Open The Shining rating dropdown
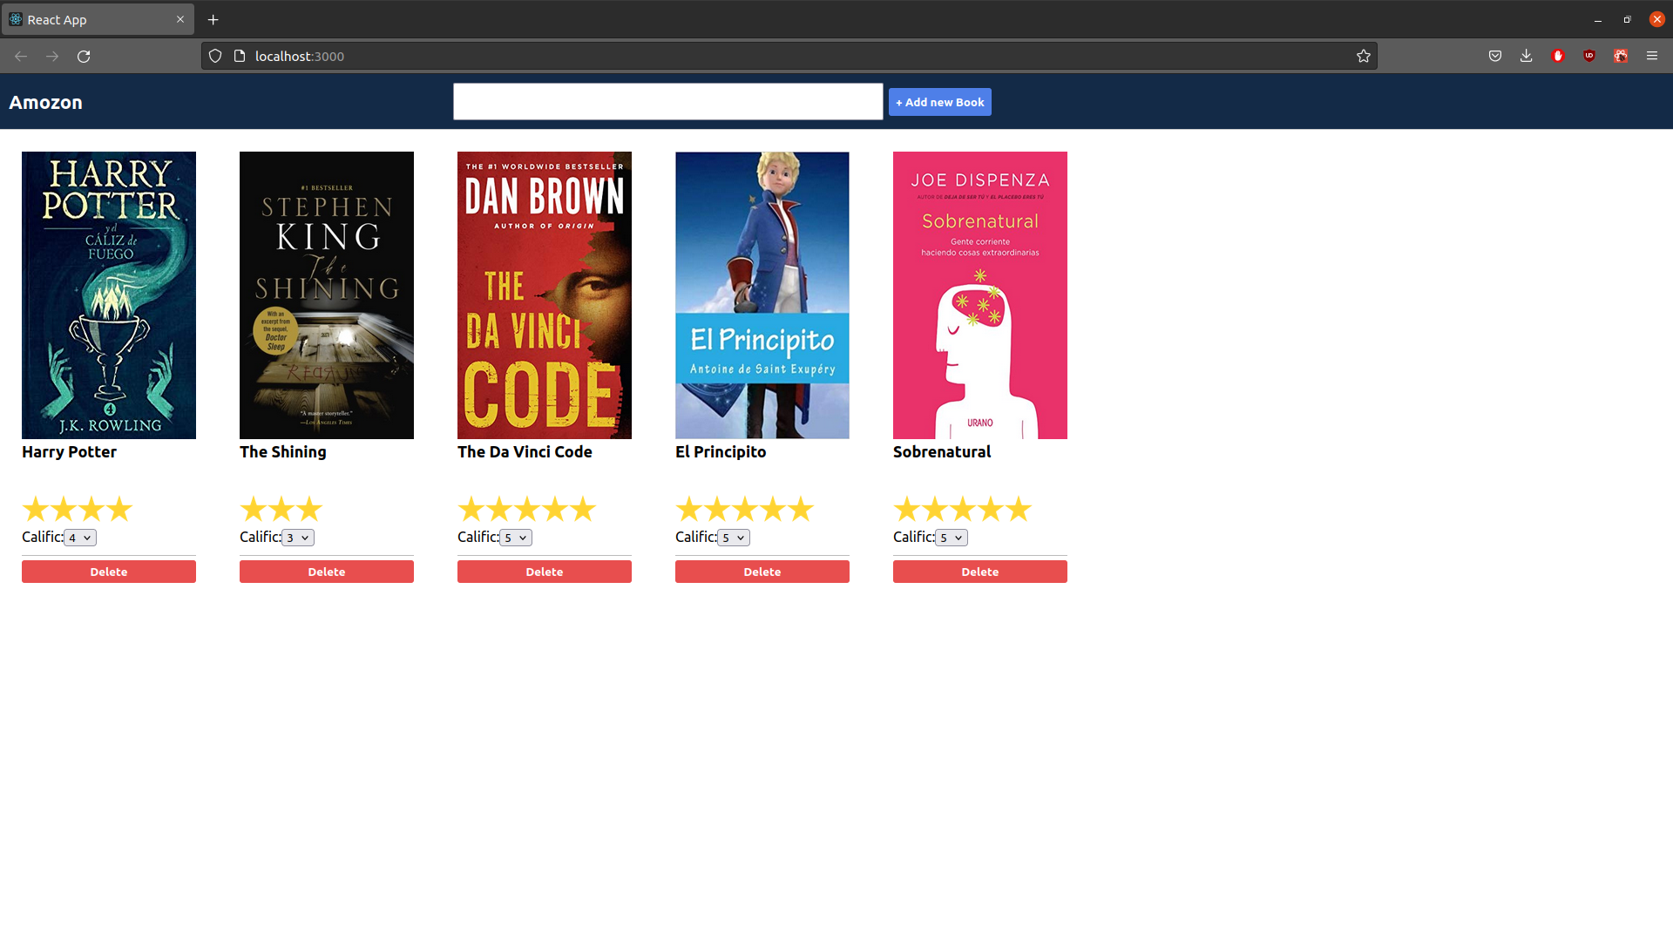Screen dimensions: 1673x941 pyautogui.click(x=298, y=538)
